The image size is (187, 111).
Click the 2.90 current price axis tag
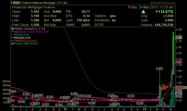click(x=179, y=38)
